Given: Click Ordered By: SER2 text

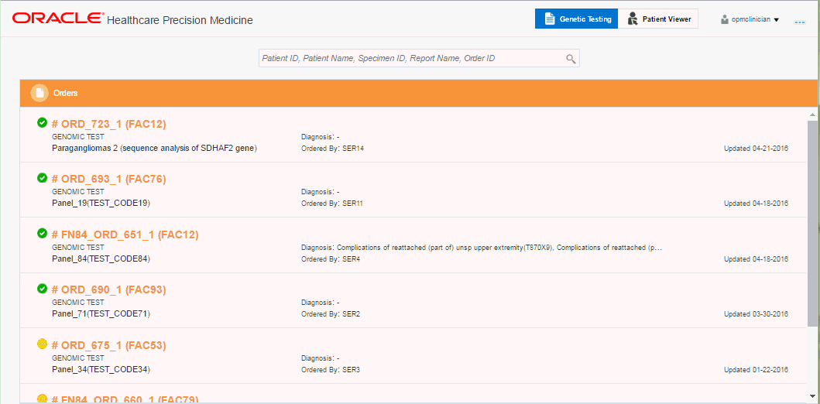Looking at the screenshot, I should [x=331, y=314].
